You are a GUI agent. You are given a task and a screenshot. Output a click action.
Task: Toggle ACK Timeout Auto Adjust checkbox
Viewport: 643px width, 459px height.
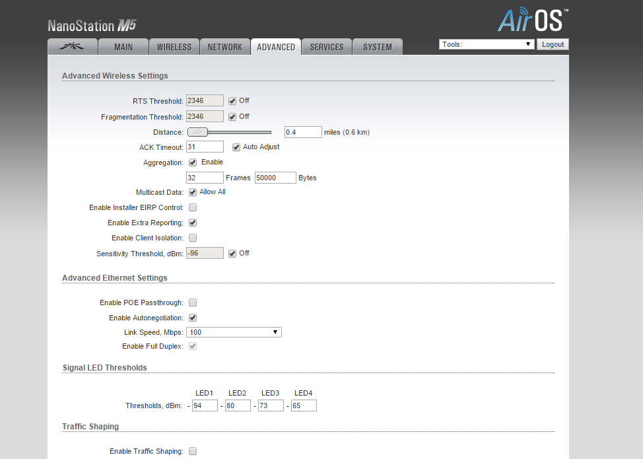tap(236, 147)
